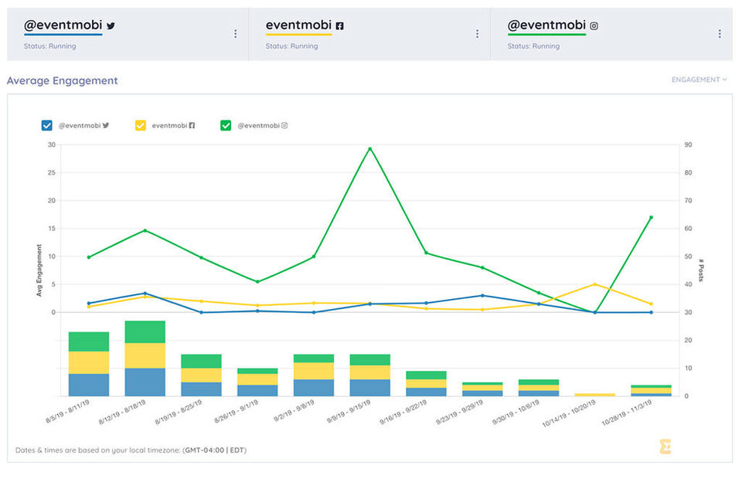Click the stacked bar for 8/5/19 - 8/11/19
Screen dimensions: 742x482
(89, 364)
